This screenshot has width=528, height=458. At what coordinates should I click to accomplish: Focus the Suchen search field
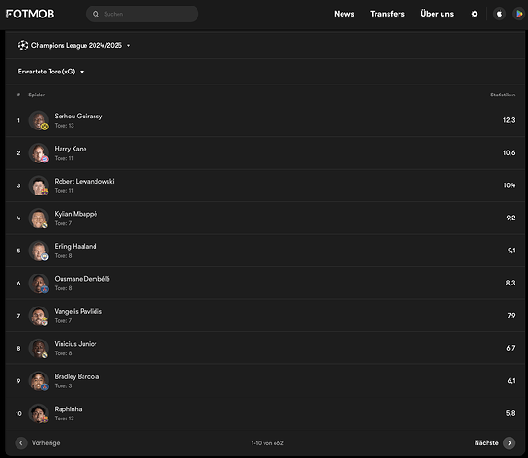coord(142,14)
